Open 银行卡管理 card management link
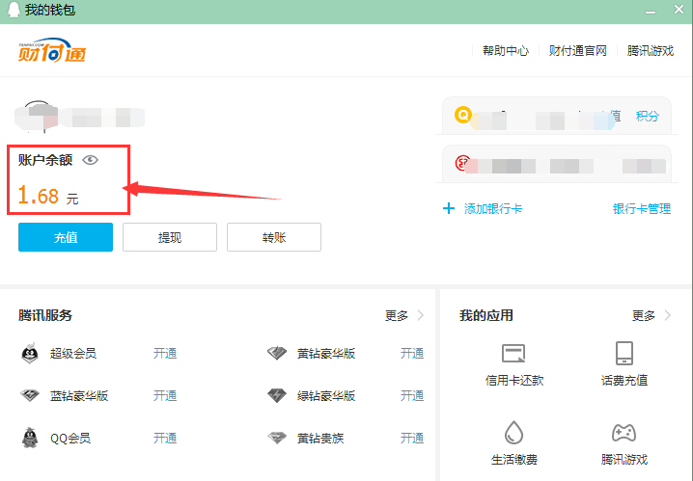This screenshot has width=693, height=481. [642, 209]
